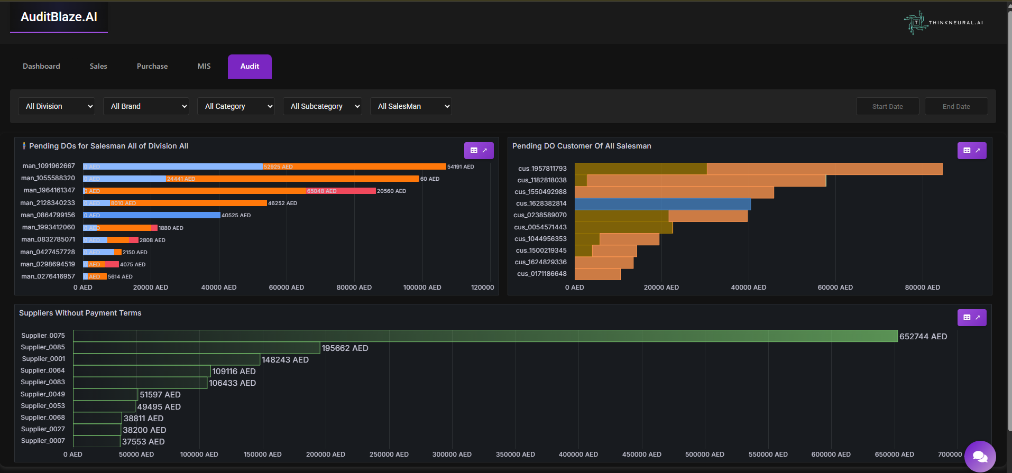Click the Start Date field

(x=887, y=106)
